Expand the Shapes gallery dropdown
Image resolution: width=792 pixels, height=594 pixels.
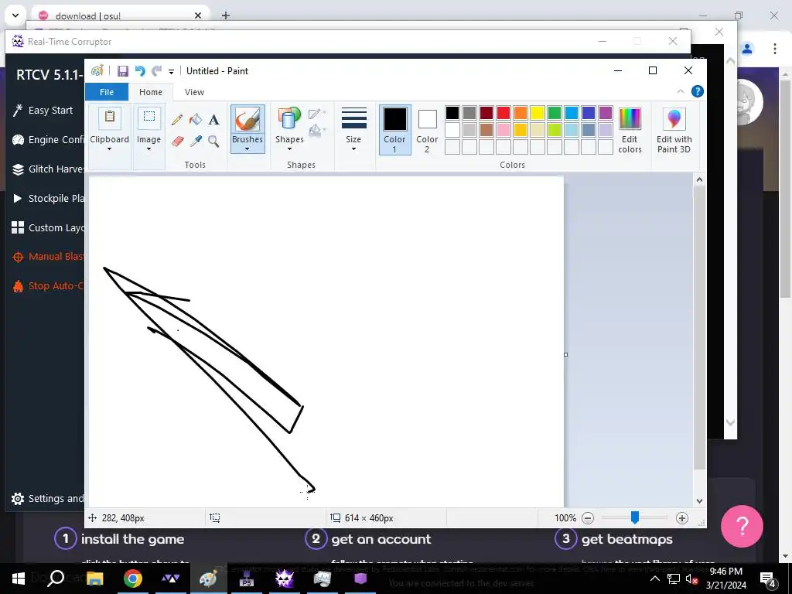coord(289,148)
